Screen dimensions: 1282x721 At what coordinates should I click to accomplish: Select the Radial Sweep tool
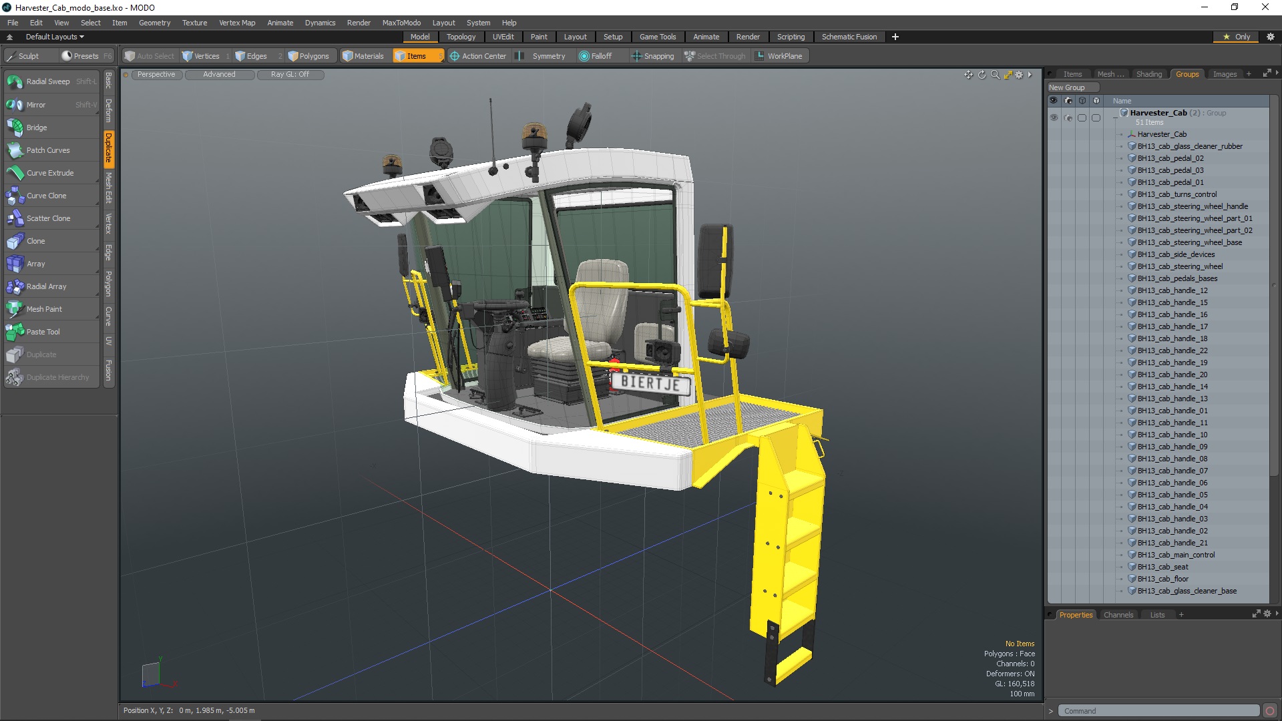click(x=48, y=81)
